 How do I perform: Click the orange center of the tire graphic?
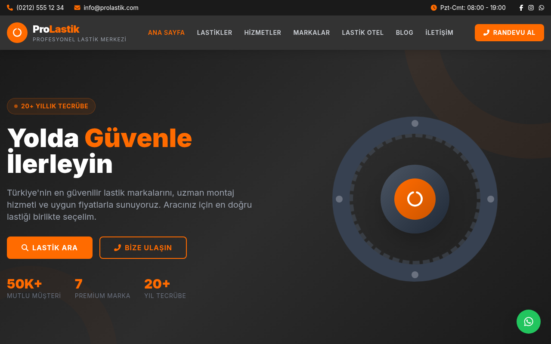pyautogui.click(x=415, y=199)
